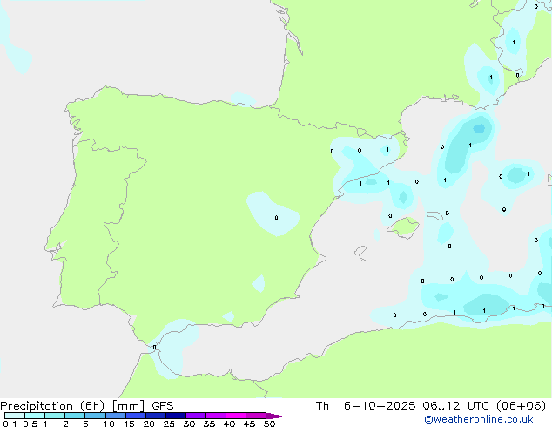Click the '30' legend scale label
Viewport: 552px width, 427px height.
189,424
